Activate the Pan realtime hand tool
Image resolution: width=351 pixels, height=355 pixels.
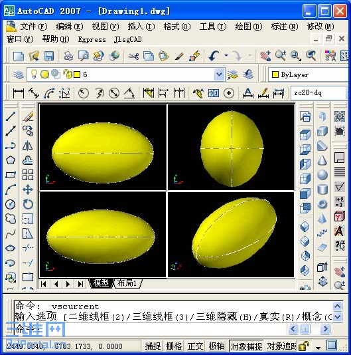point(265,56)
